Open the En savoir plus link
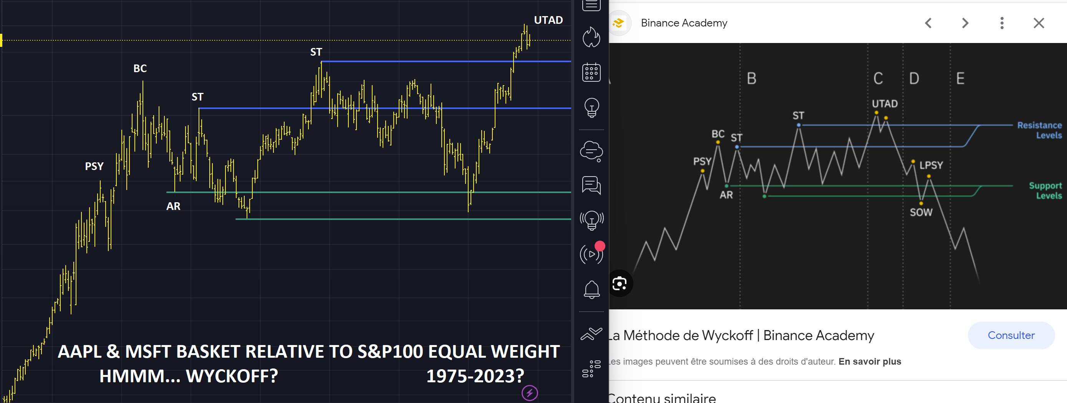 [x=870, y=361]
